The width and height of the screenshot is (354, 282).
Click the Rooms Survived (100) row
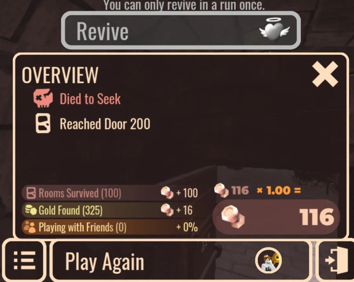pos(111,193)
